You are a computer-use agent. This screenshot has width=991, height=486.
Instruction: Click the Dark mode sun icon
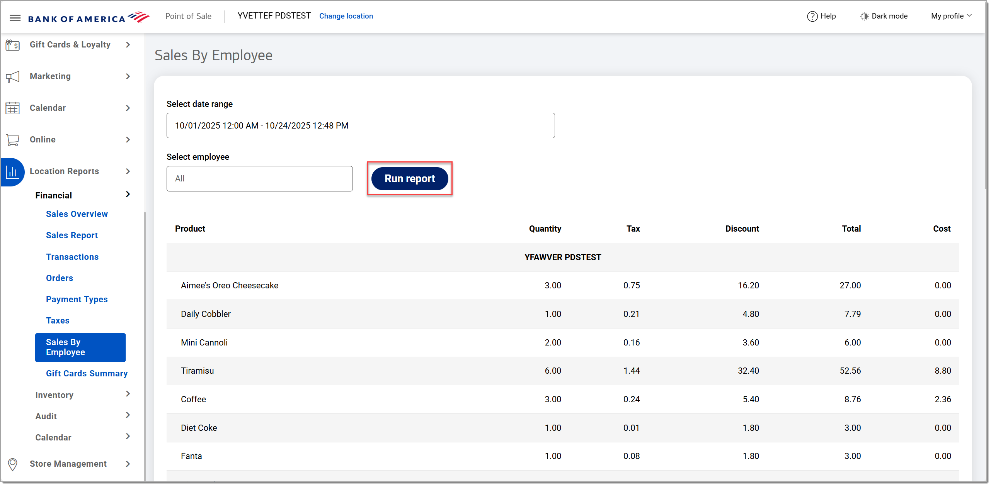click(864, 16)
